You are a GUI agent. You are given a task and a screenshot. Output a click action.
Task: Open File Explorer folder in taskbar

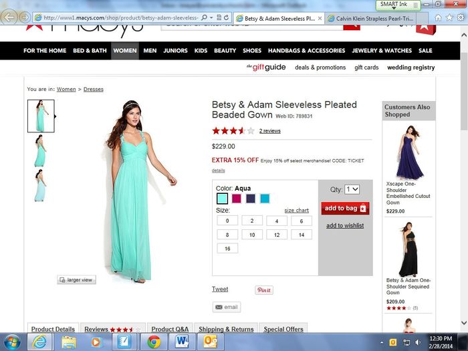69,342
